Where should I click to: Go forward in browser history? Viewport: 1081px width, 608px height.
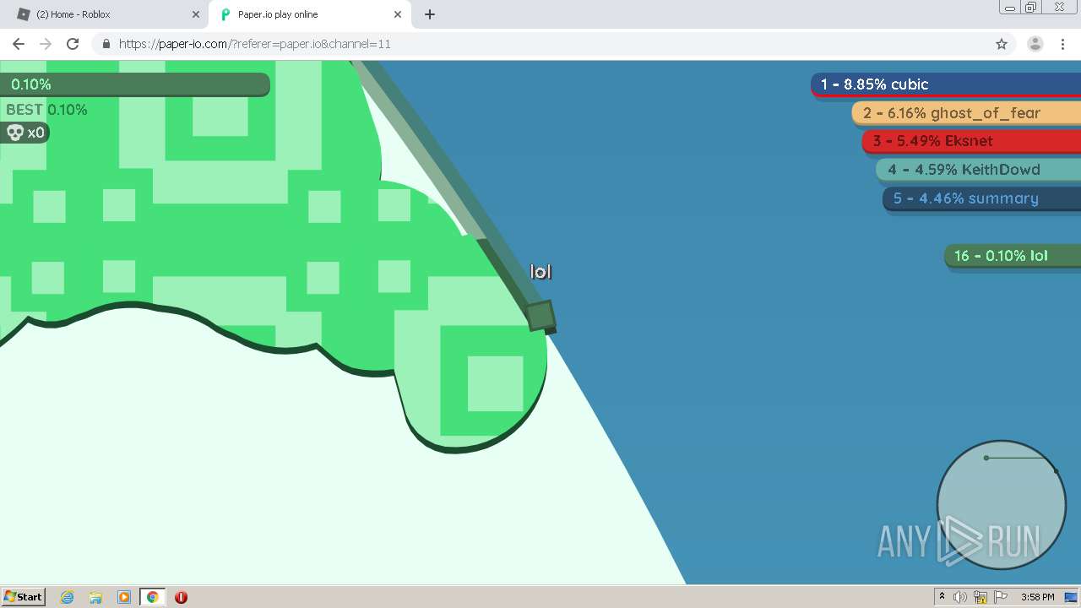pos(46,44)
